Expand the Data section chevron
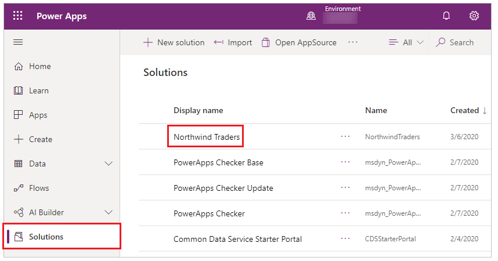The height and width of the screenshot is (261, 498). (109, 164)
